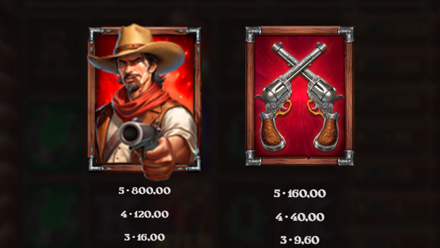Select the cowboy 5 · 800,00 payout
Image resolution: width=440 pixels, height=248 pixels.
pos(144,191)
